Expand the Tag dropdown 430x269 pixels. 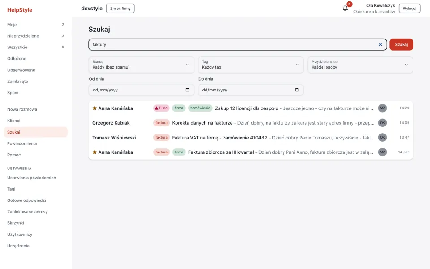pyautogui.click(x=251, y=65)
